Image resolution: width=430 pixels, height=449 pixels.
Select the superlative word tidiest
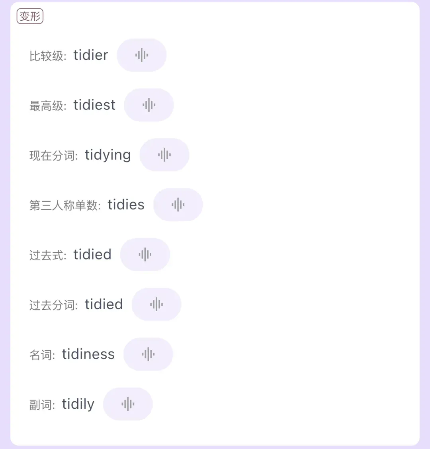click(x=94, y=105)
